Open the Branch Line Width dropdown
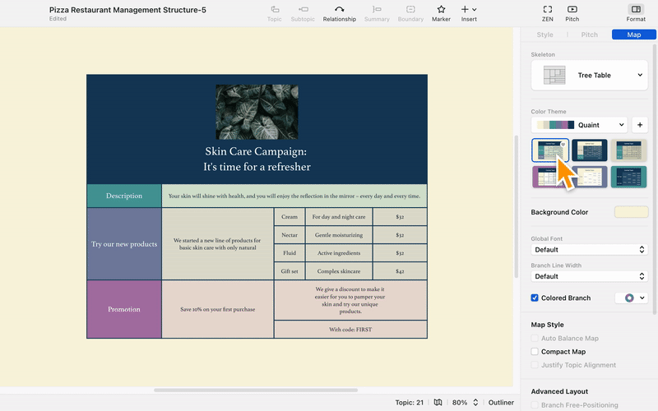This screenshot has height=411, width=658. pyautogui.click(x=589, y=276)
